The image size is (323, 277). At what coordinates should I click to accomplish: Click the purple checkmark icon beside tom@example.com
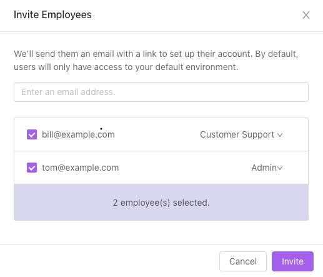click(32, 168)
